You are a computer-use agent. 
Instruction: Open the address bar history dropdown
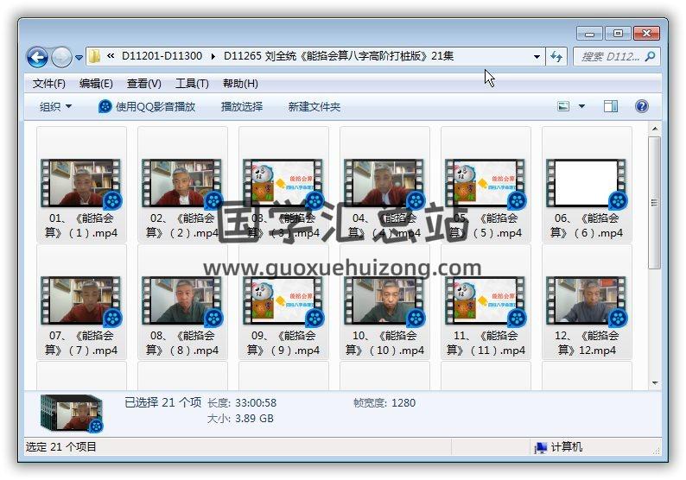point(537,57)
